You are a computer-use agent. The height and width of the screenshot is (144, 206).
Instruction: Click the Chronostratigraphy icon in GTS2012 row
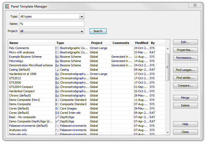coord(57,78)
